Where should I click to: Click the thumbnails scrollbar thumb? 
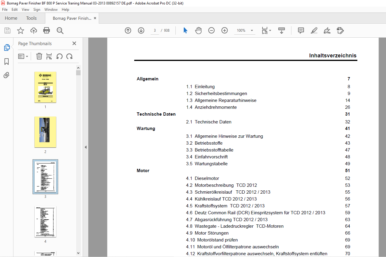point(78,73)
